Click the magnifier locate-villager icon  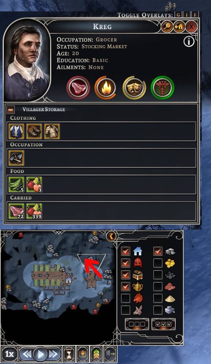point(167,27)
